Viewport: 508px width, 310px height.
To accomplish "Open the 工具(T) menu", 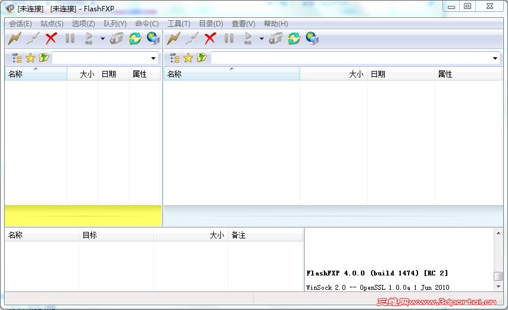I will point(179,24).
